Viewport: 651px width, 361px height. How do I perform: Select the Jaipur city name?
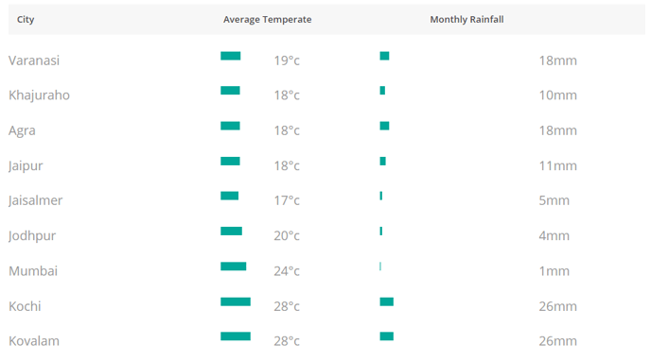pyautogui.click(x=26, y=165)
